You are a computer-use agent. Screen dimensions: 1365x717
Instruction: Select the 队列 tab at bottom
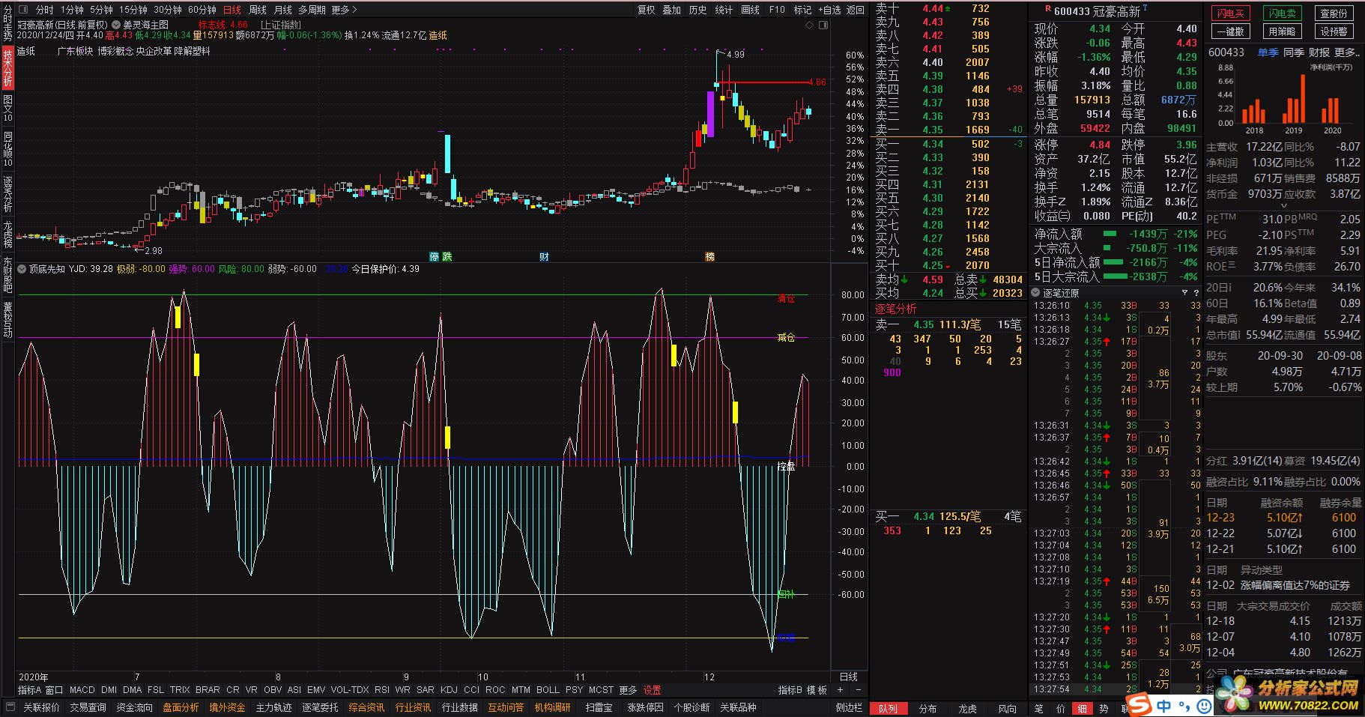888,708
